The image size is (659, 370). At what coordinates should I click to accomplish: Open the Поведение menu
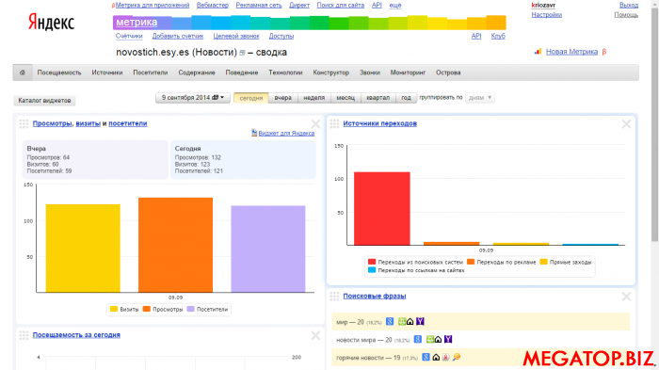click(x=242, y=72)
